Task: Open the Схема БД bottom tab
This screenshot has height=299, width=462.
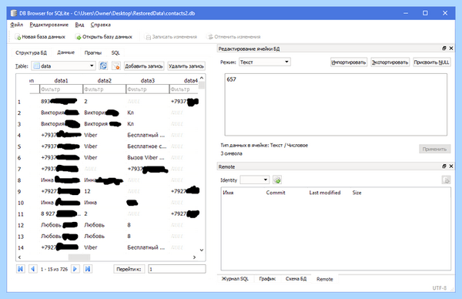Action: point(296,279)
